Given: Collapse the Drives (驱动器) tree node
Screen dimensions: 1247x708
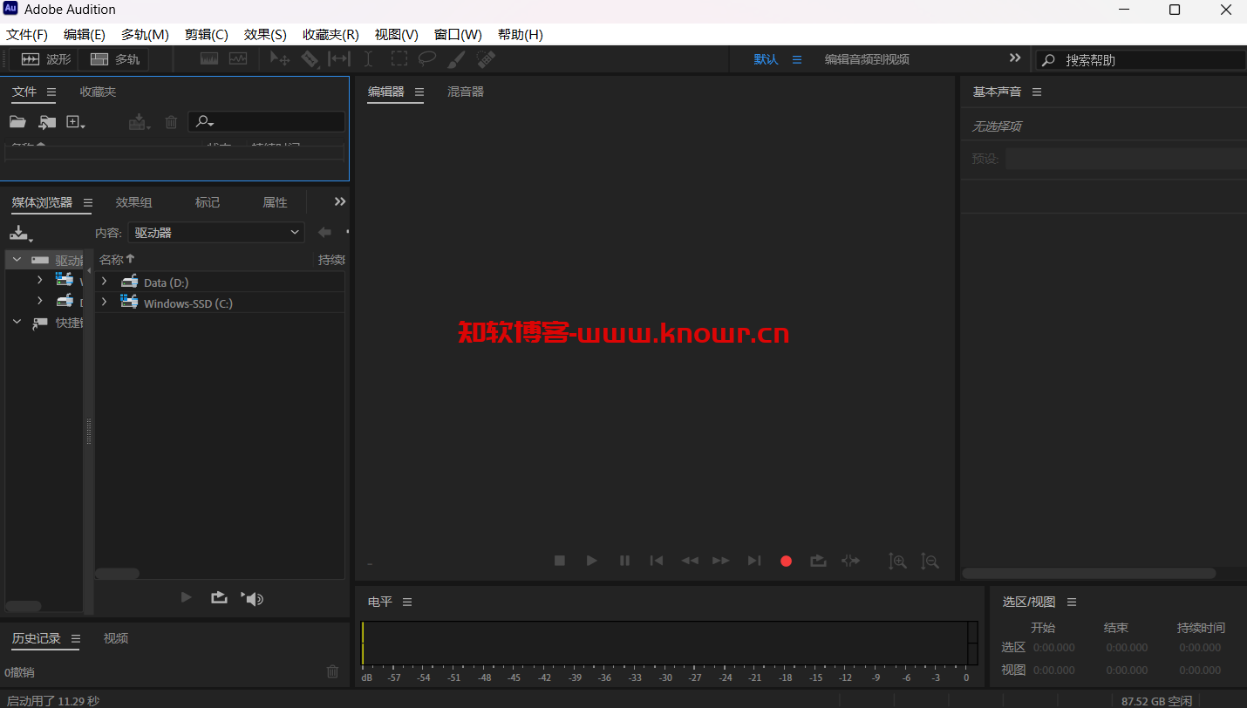Looking at the screenshot, I should tap(17, 260).
